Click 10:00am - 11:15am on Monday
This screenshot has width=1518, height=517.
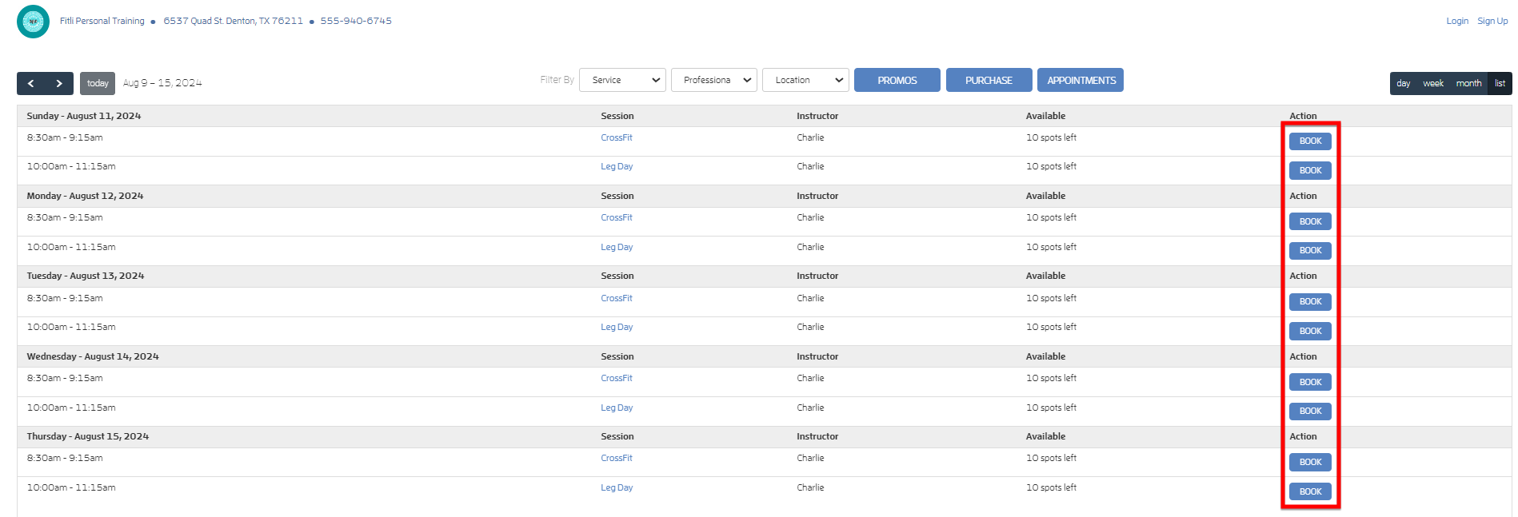[71, 247]
